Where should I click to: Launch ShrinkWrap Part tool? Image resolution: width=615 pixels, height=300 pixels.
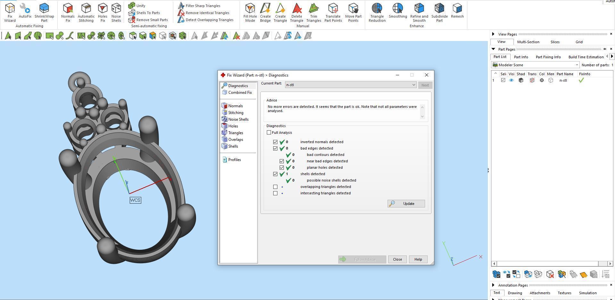[44, 12]
